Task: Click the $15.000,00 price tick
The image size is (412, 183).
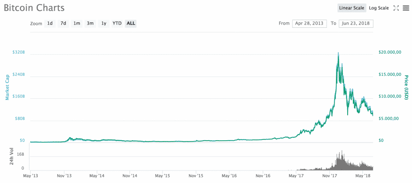Action: 389,75
